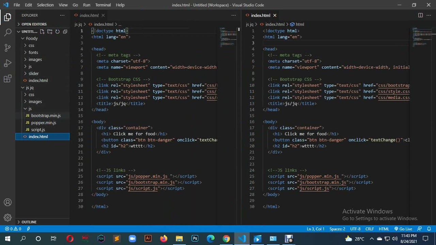The image size is (436, 245).
Task: Open the Help menu
Action: click(120, 5)
